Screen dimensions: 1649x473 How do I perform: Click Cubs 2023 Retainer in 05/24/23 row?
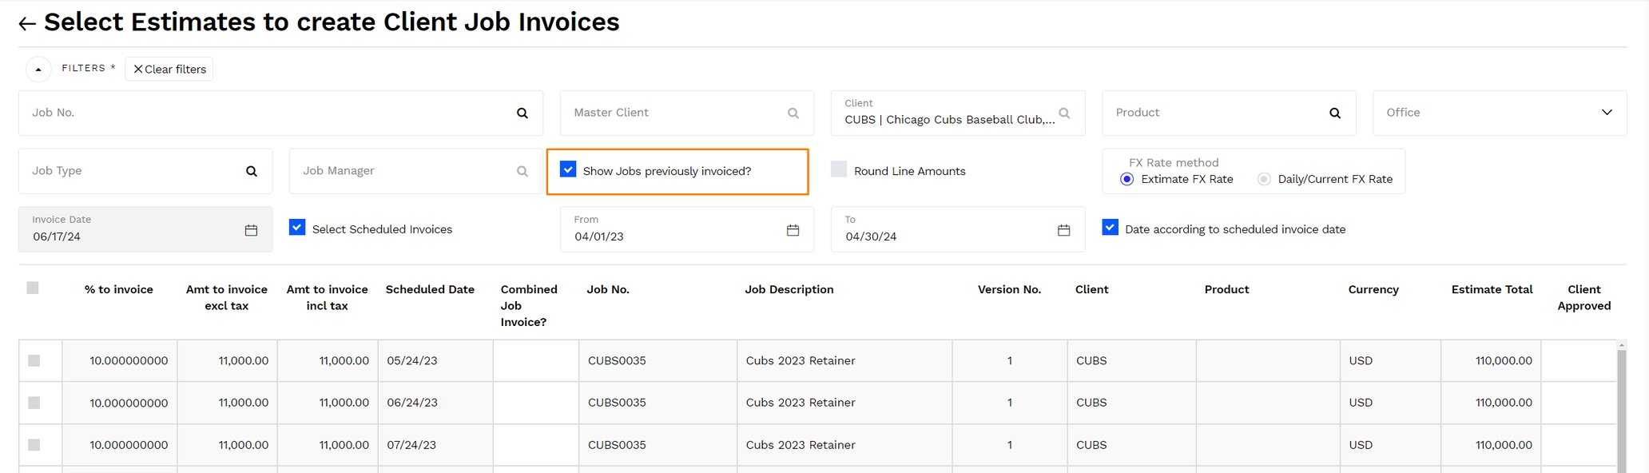pyautogui.click(x=801, y=360)
